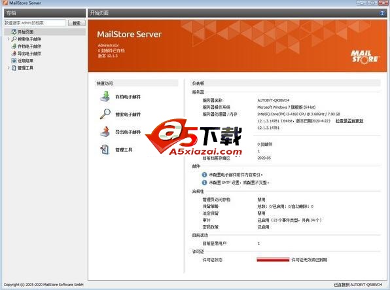
Task: Click the 0 封邮件 dashboard value
Action: coord(264,144)
